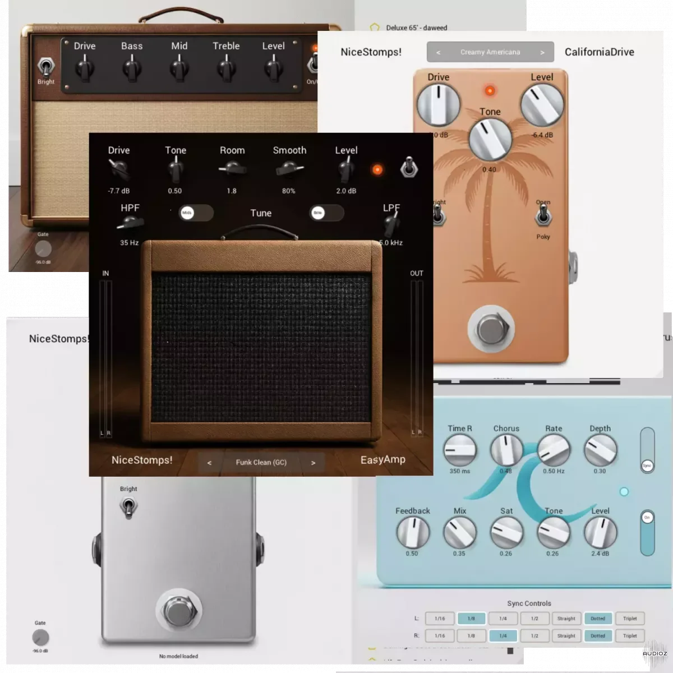Open the Creamy Americana preset selector
This screenshot has height=673, width=673.
pyautogui.click(x=490, y=52)
